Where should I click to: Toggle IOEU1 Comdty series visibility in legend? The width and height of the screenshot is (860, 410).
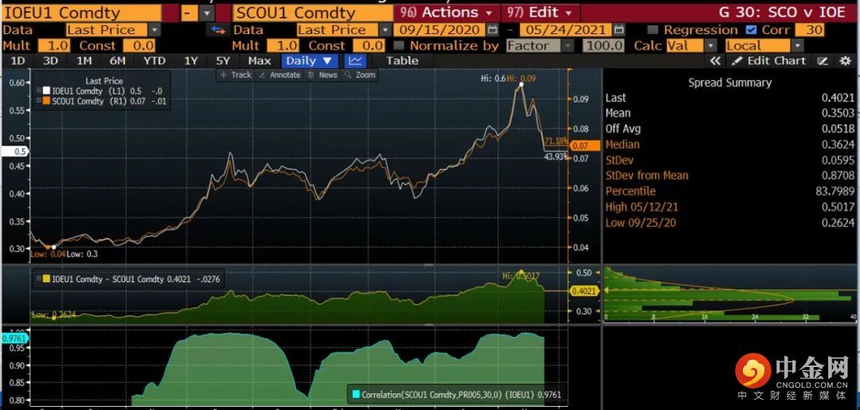click(x=39, y=91)
